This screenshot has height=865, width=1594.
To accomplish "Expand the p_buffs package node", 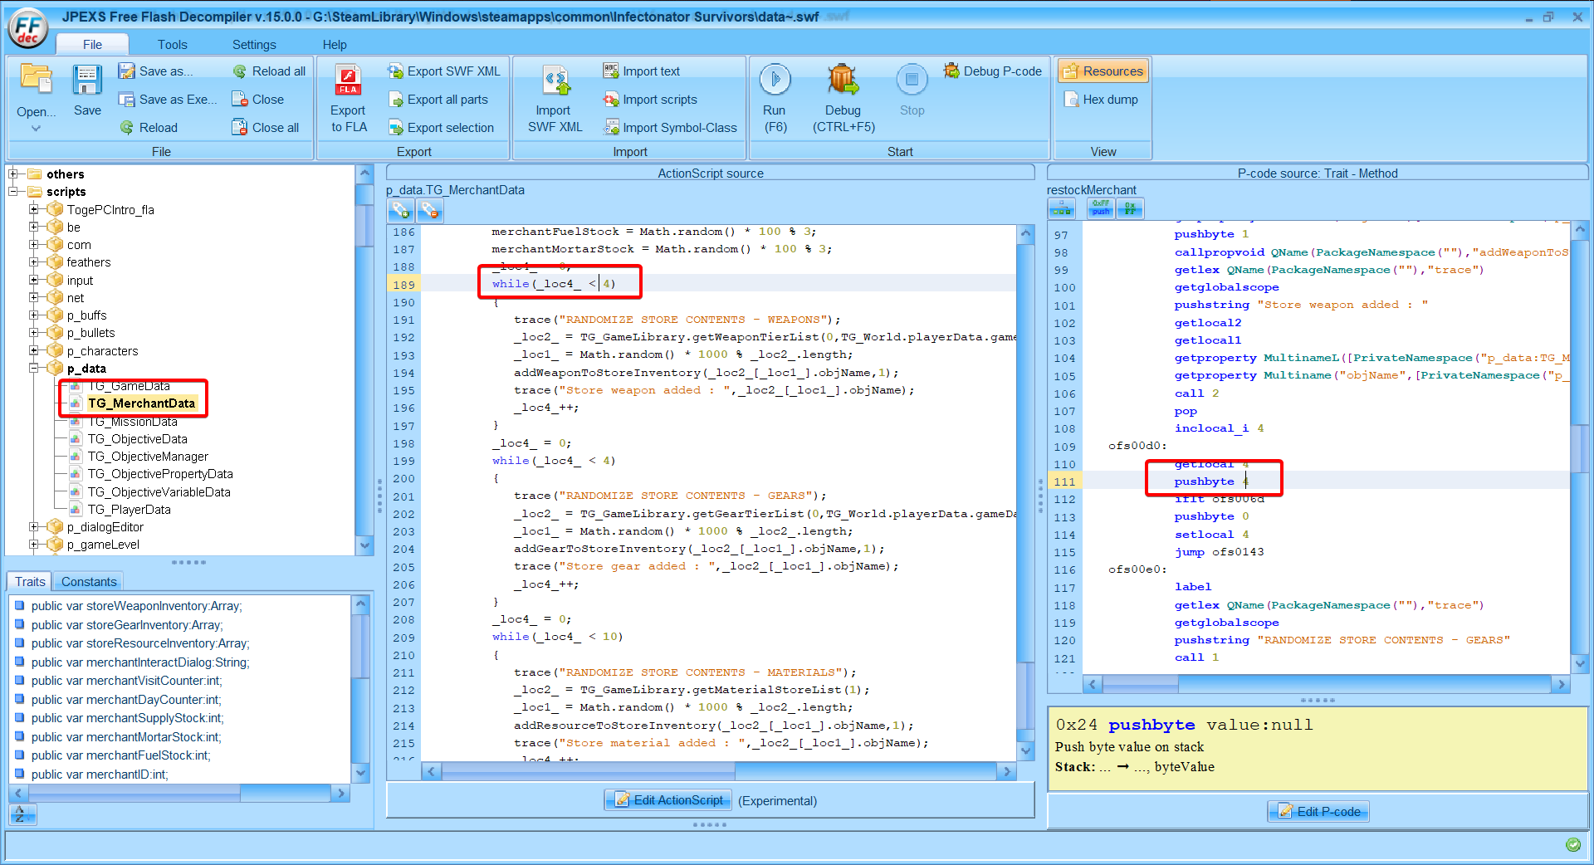I will [x=34, y=315].
